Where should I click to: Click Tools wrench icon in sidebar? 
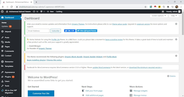(x=2, y=86)
